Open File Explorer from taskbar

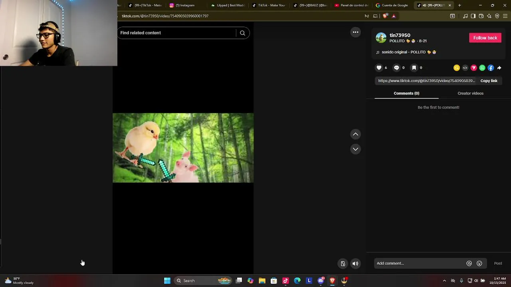click(262, 281)
